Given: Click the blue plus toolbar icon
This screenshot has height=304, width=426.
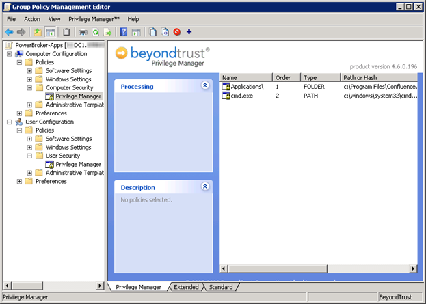Looking at the screenshot, I should pos(189,32).
